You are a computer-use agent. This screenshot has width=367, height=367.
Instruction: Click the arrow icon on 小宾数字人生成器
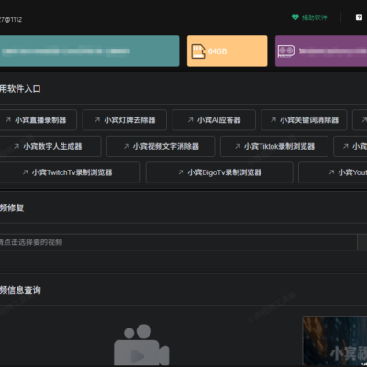pyautogui.click(x=17, y=146)
